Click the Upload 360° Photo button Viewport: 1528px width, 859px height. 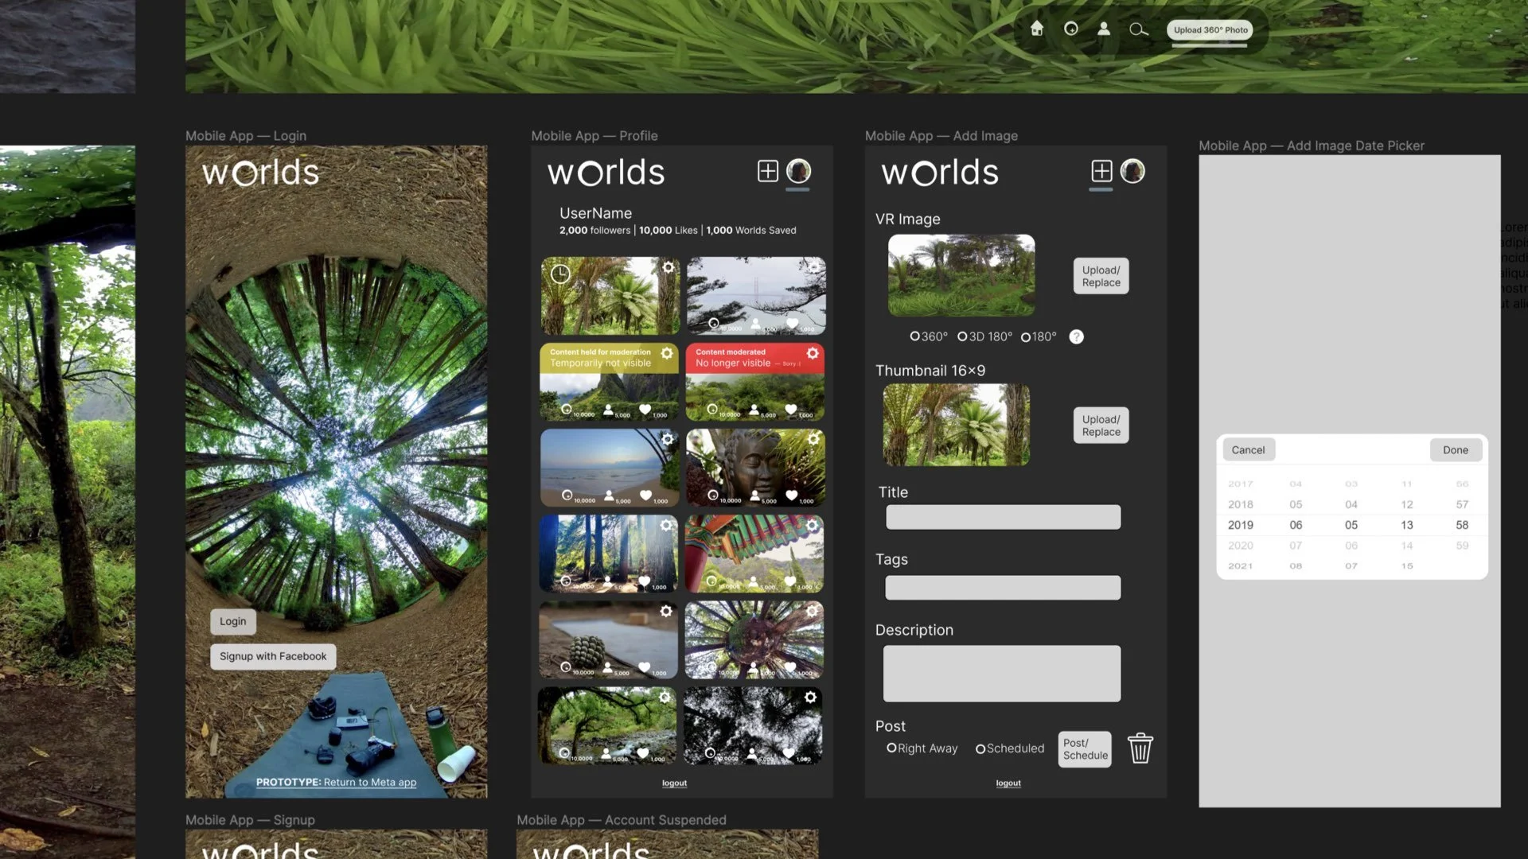[1210, 30]
